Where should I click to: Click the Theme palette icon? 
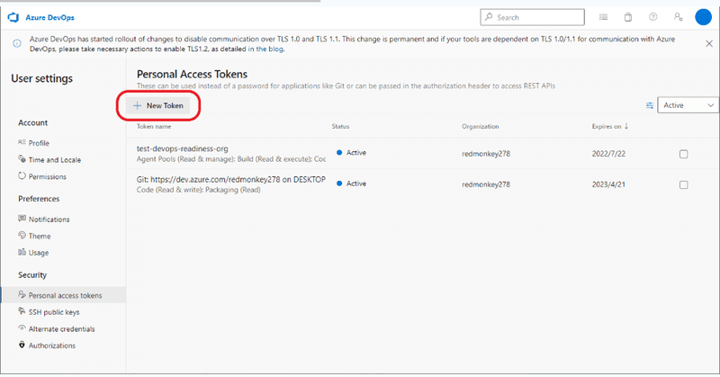click(x=22, y=235)
